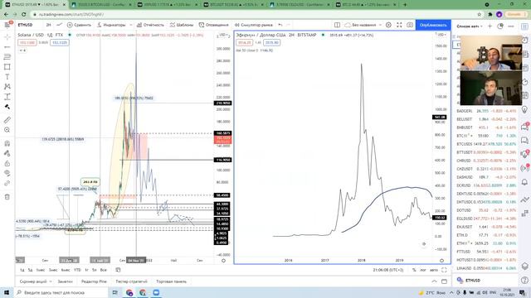Open Шаблоны (Templates) menu

point(182,25)
